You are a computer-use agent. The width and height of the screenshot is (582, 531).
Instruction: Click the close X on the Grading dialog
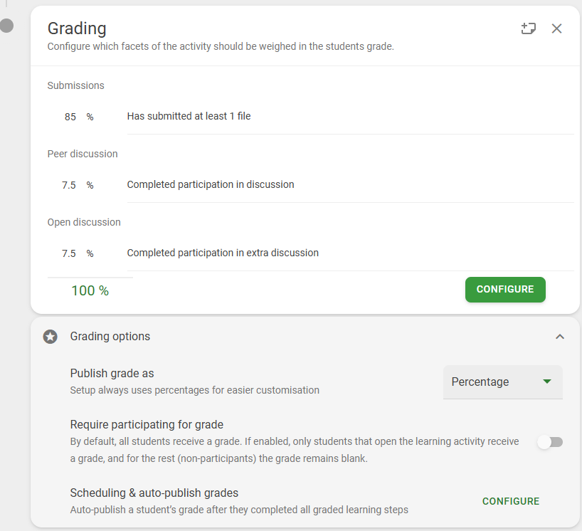pyautogui.click(x=556, y=28)
